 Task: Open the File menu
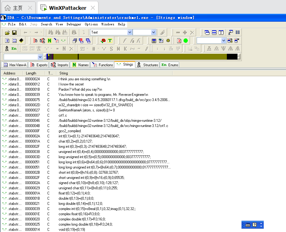click(x=12, y=24)
